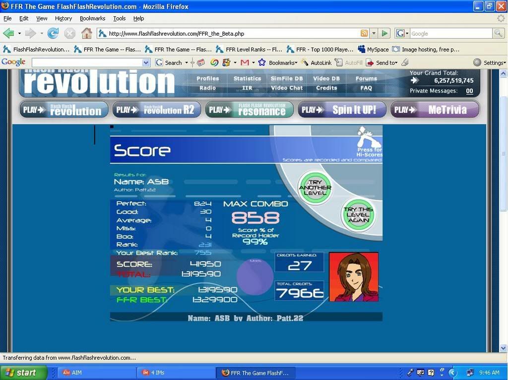The image size is (508, 380).
Task: Click the Google search input in navigation bar
Action: pyautogui.click(x=450, y=34)
